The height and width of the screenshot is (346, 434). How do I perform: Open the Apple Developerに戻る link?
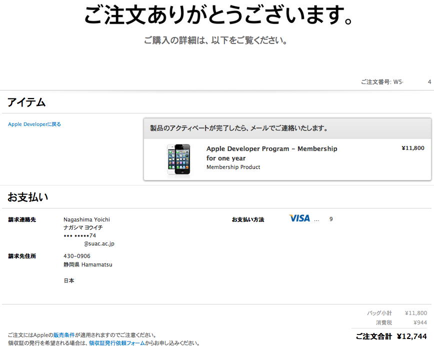click(x=34, y=124)
